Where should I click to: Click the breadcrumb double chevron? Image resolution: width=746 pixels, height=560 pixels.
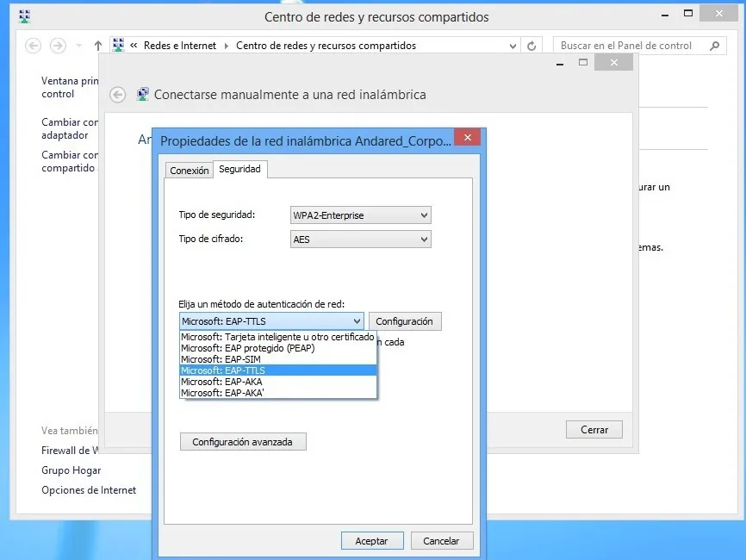[x=134, y=46]
